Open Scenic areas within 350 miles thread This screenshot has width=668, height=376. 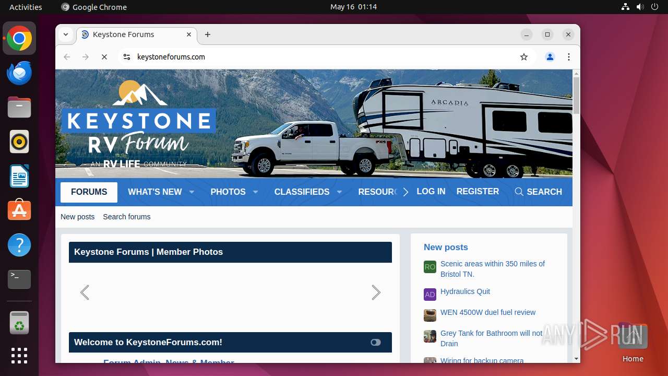point(493,269)
